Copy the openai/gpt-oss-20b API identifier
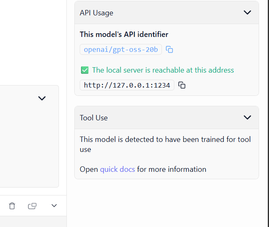This screenshot has height=227, width=269. [169, 49]
